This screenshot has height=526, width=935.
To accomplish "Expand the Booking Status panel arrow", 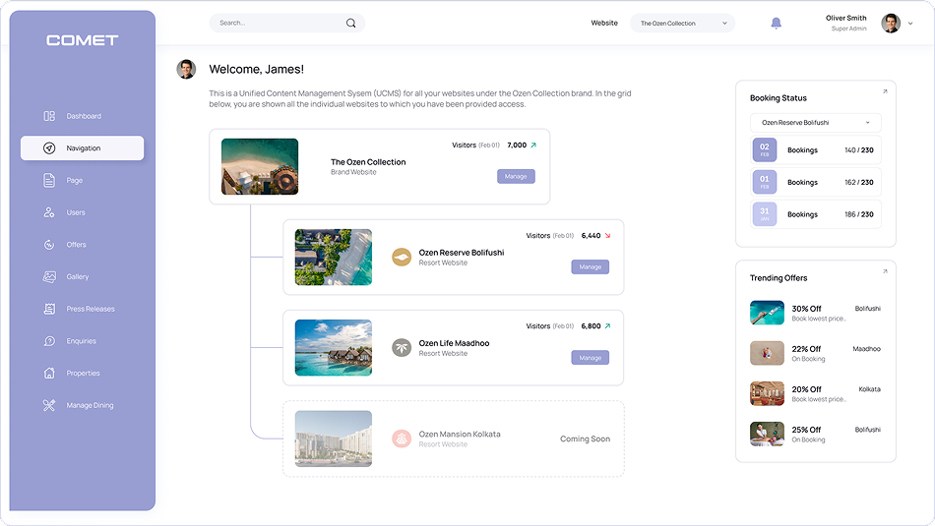I will pyautogui.click(x=885, y=91).
